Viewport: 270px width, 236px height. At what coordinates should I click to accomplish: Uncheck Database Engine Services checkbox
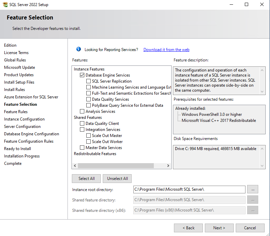[x=82, y=75]
